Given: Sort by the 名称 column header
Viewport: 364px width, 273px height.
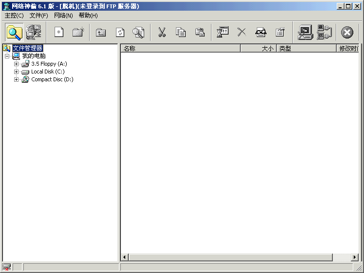Looking at the screenshot, I should (180, 49).
